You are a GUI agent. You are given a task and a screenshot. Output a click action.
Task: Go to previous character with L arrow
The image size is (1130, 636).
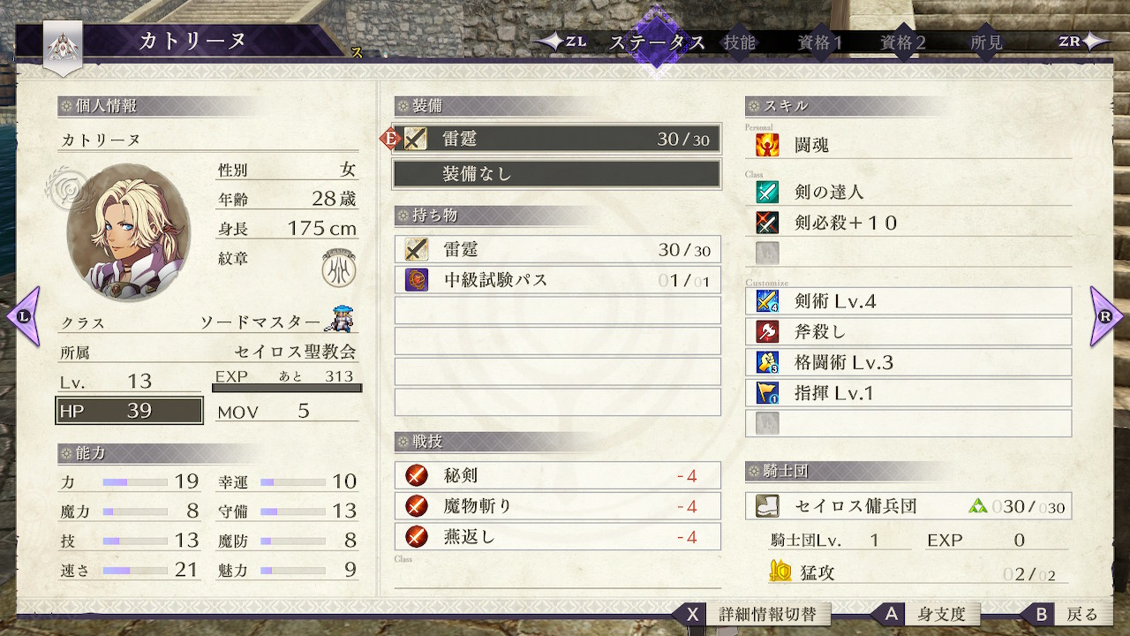[24, 315]
